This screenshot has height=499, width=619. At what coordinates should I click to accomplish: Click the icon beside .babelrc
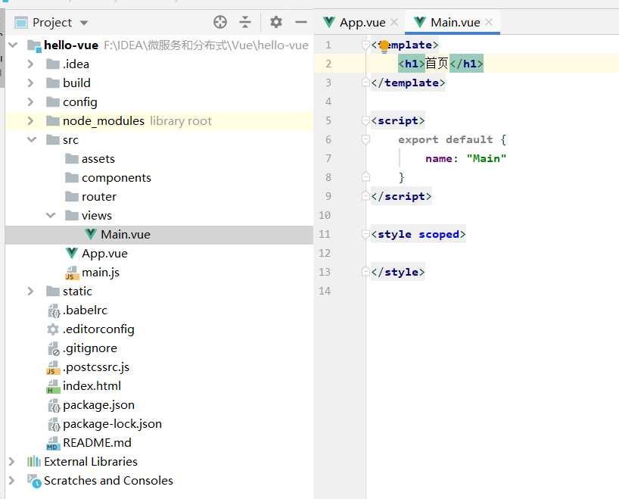[53, 311]
